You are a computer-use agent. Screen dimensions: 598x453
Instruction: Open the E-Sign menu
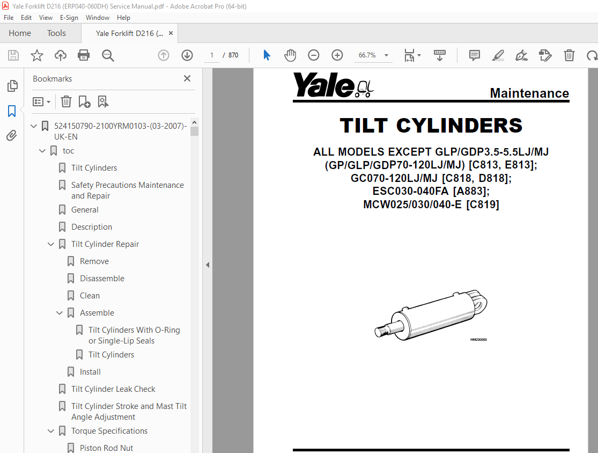pos(69,18)
